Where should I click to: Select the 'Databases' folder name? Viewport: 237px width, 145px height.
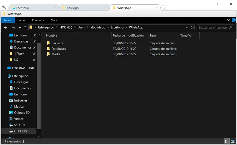pyautogui.click(x=59, y=49)
